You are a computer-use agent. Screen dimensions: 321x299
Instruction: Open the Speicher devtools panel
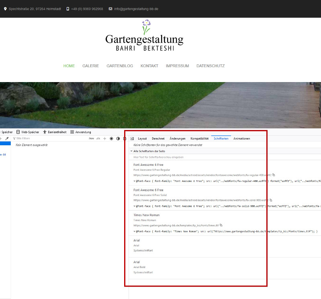coord(6,132)
